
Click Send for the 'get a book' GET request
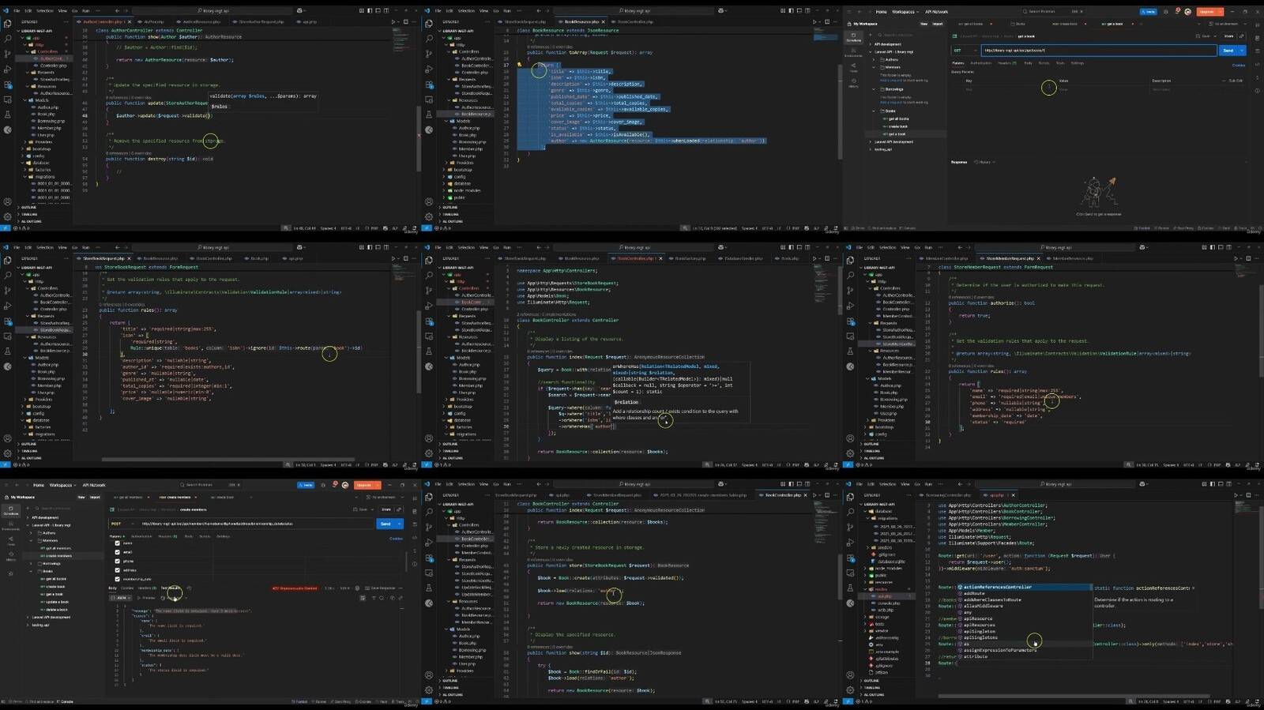1228,51
